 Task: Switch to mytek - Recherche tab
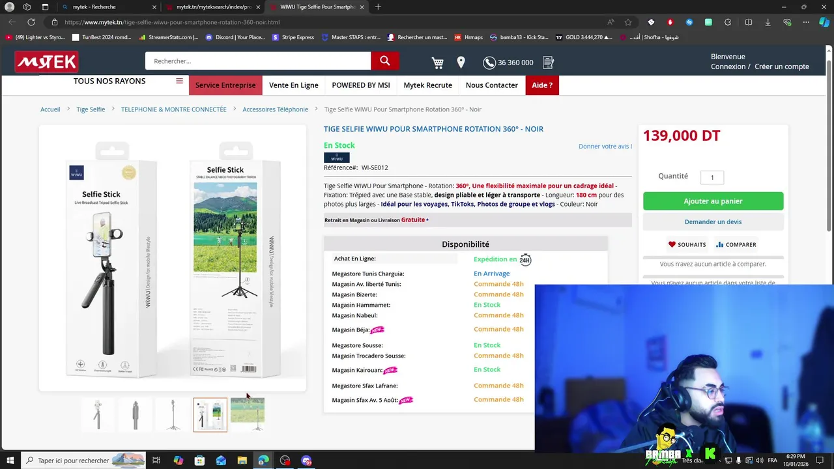108,7
